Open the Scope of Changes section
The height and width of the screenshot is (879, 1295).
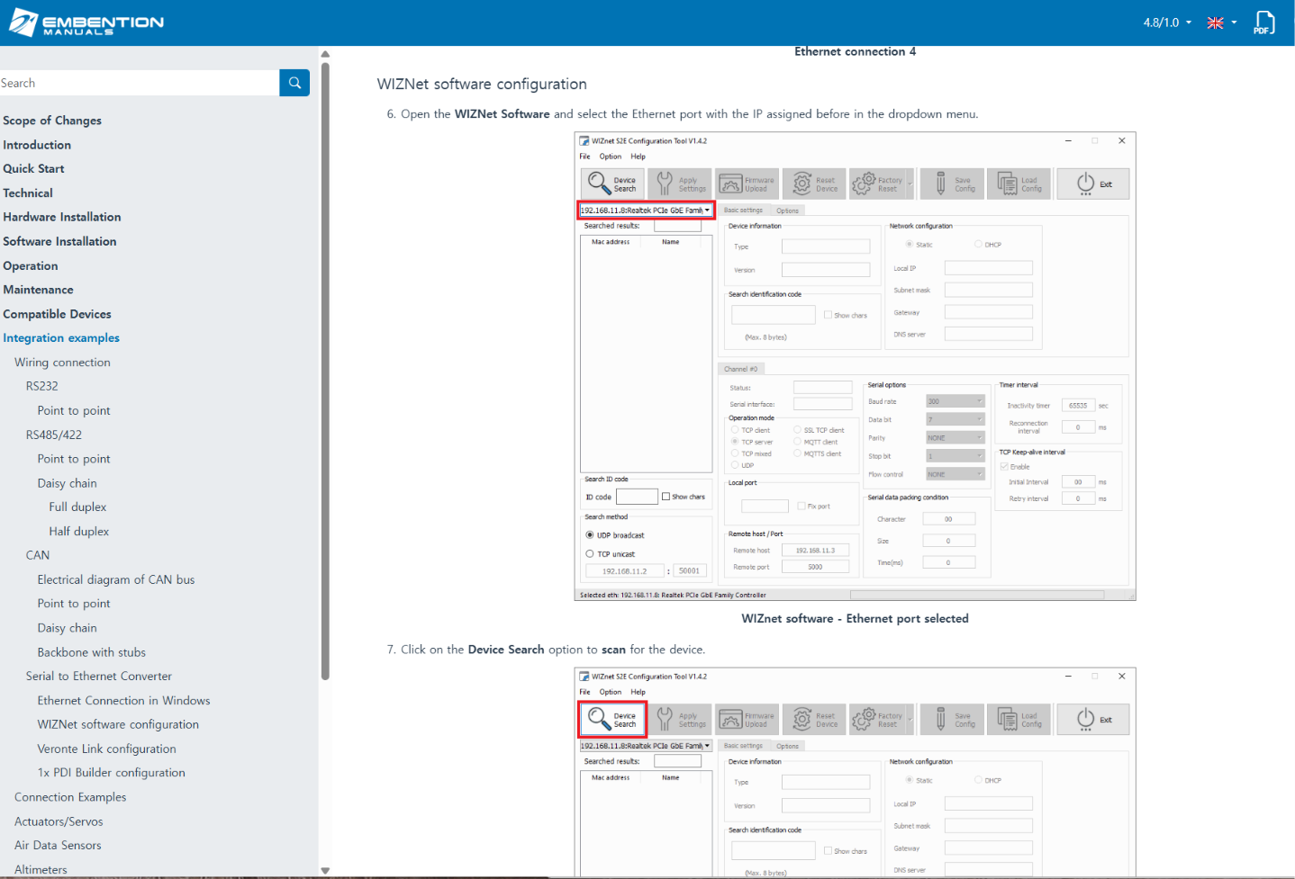52,121
